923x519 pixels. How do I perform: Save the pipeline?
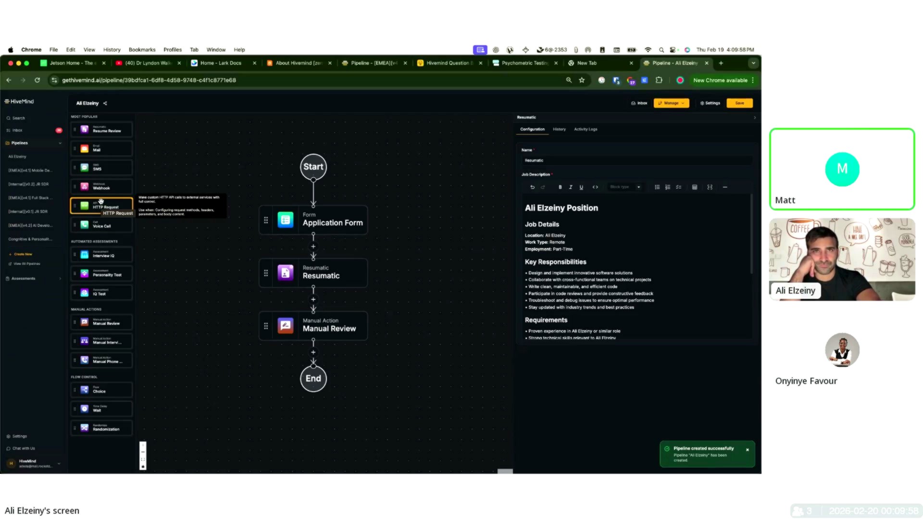pyautogui.click(x=739, y=103)
